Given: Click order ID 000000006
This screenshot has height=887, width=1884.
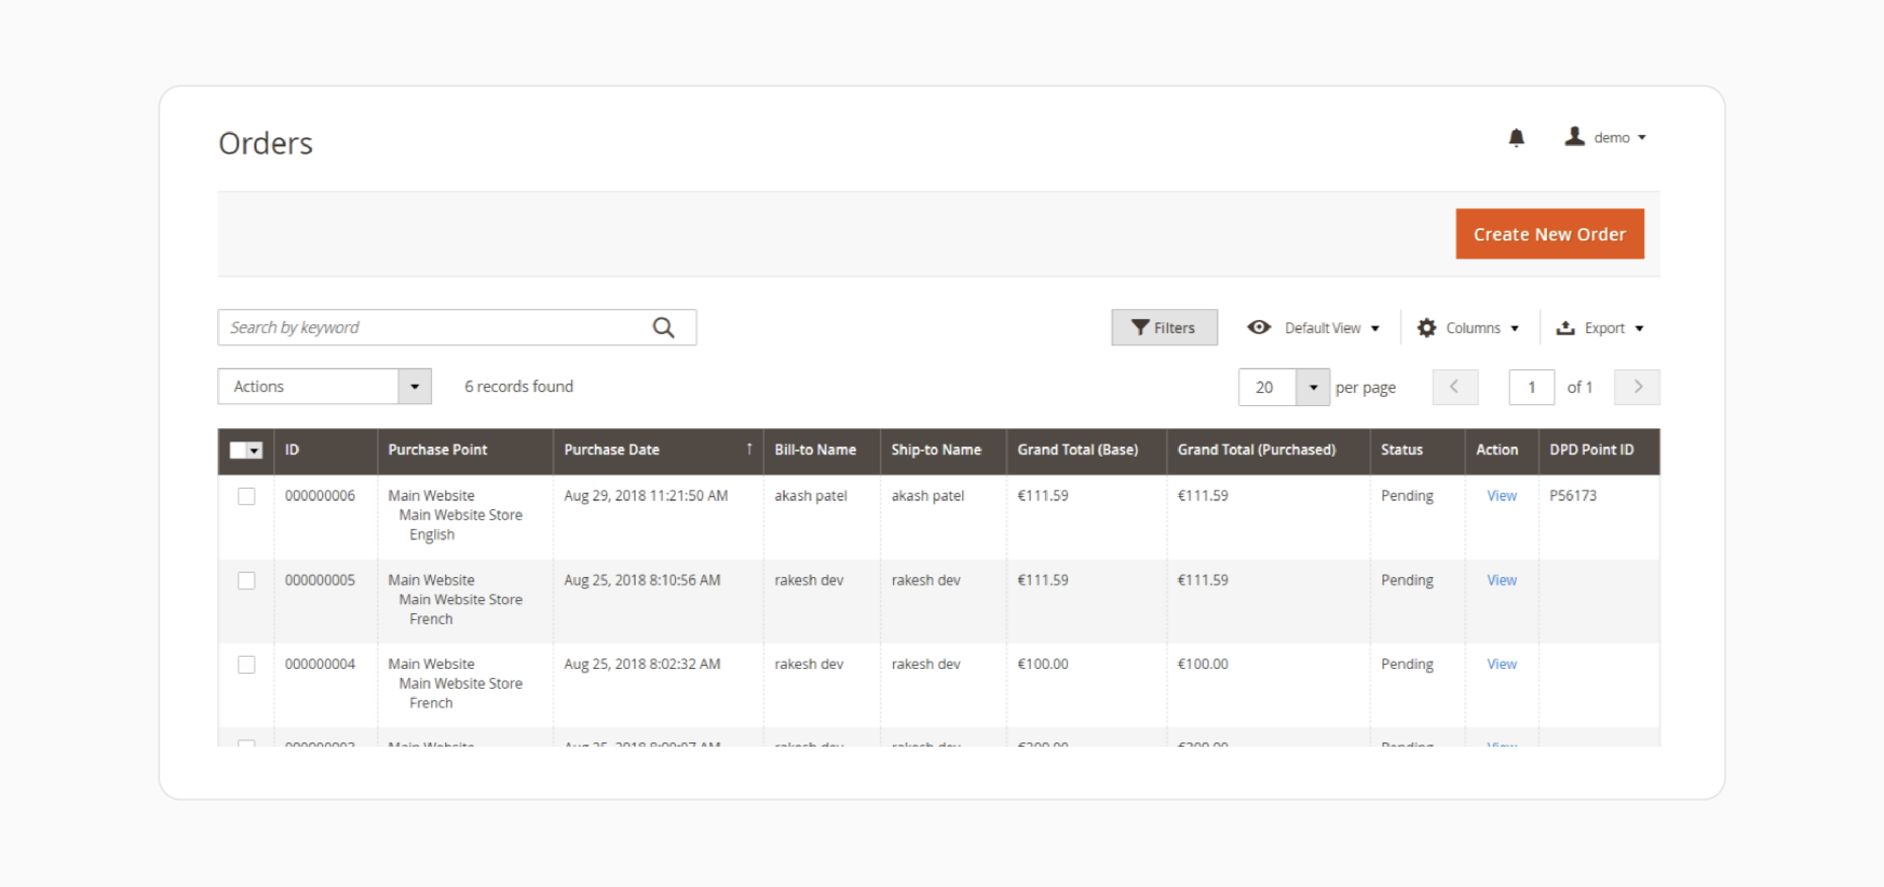Looking at the screenshot, I should 320,496.
